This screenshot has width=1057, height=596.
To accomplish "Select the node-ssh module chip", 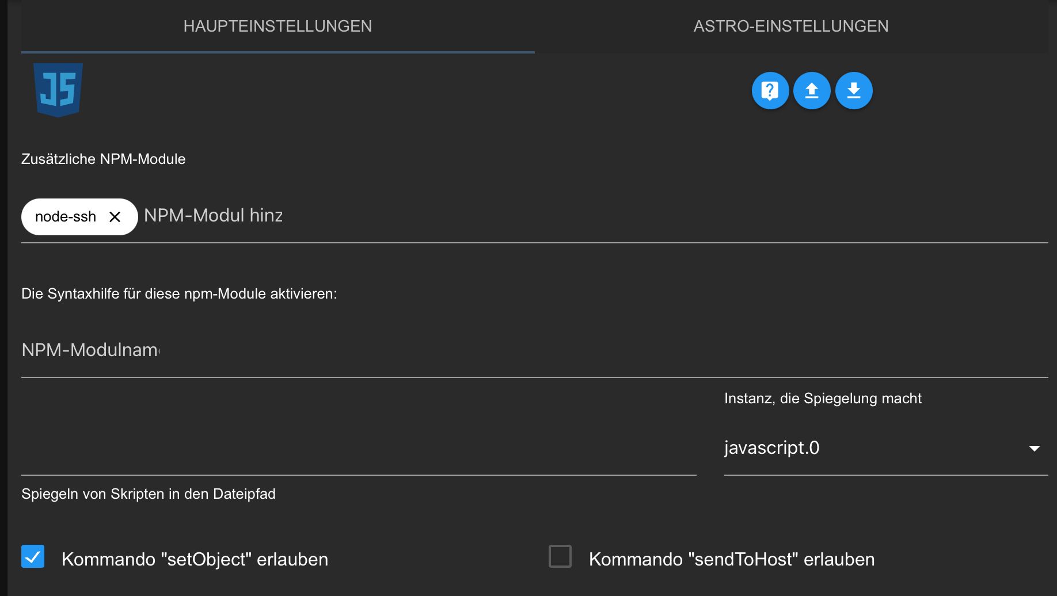I will 65,217.
